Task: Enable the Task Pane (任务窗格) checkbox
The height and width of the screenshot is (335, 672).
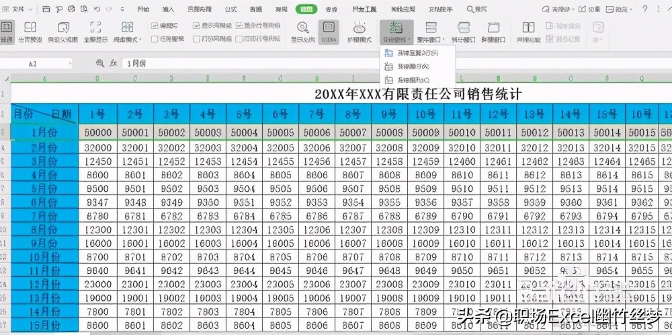Action: point(155,39)
